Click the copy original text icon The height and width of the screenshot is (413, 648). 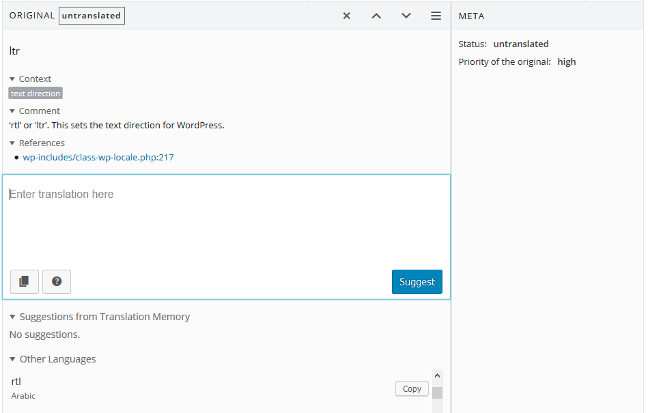click(25, 281)
